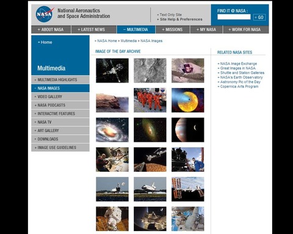Collapse the Multimedia menu tab

(x=136, y=29)
